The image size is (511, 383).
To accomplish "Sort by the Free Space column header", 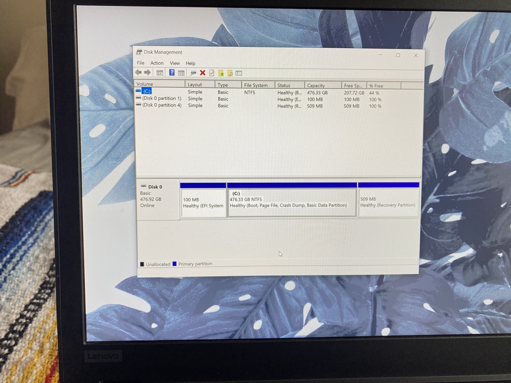I will coord(354,86).
